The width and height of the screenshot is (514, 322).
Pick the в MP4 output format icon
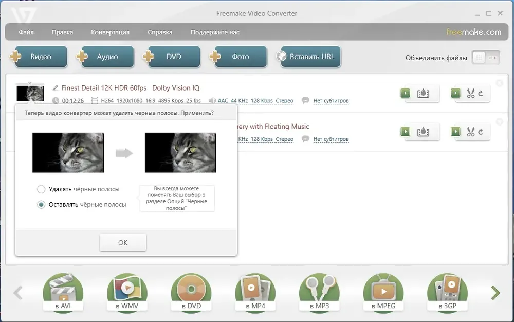[x=255, y=293]
